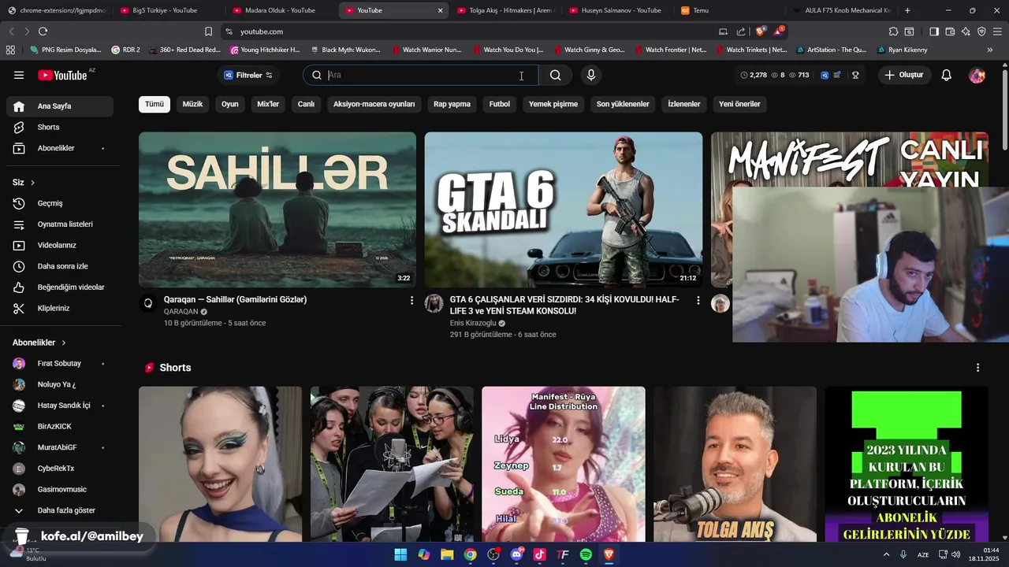Click the share page icon

741,31
